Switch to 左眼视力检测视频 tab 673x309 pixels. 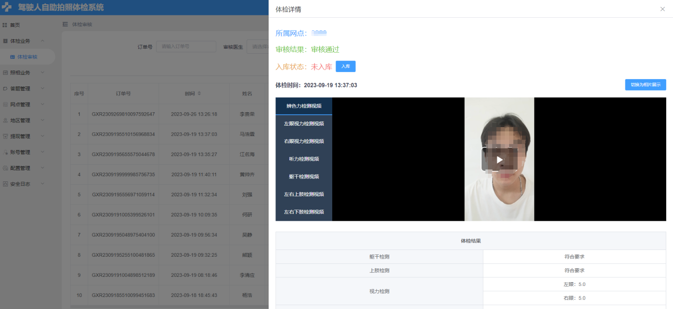pyautogui.click(x=304, y=124)
